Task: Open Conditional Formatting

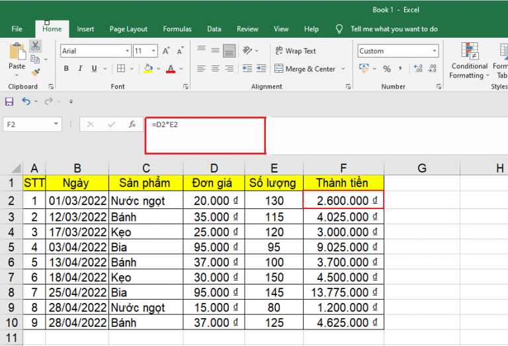Action: click(470, 61)
